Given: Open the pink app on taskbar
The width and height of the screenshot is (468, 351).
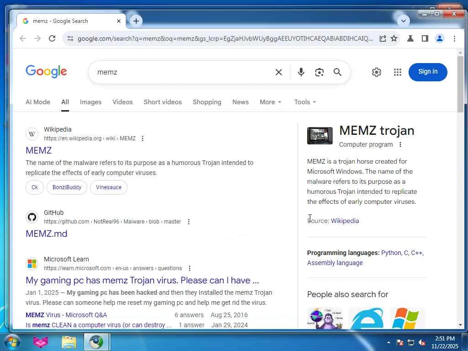Looking at the screenshot, I should pos(41,342).
